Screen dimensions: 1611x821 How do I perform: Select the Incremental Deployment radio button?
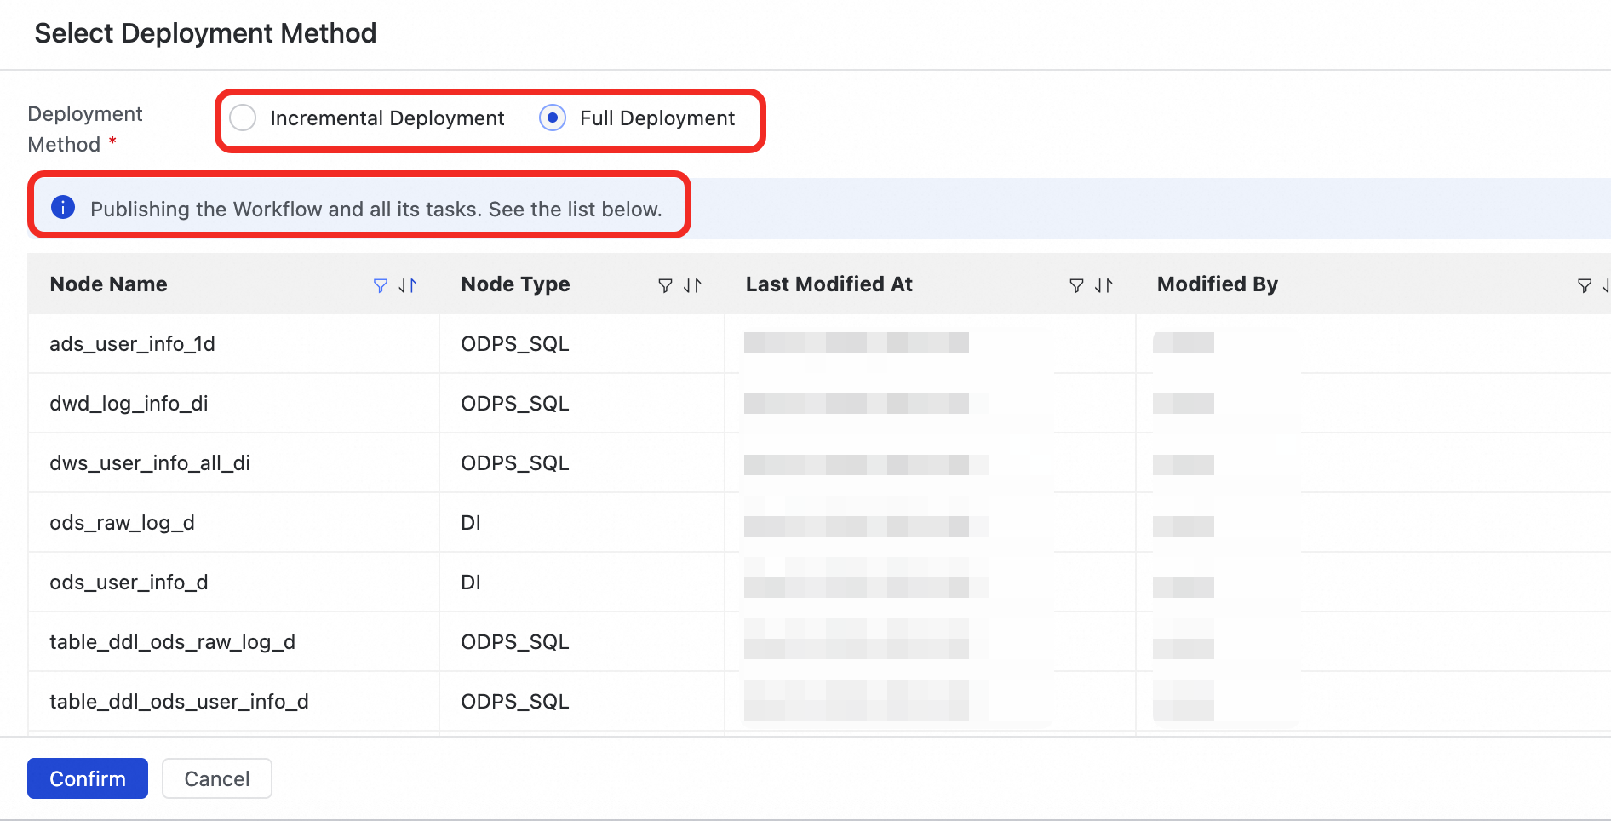coord(243,118)
